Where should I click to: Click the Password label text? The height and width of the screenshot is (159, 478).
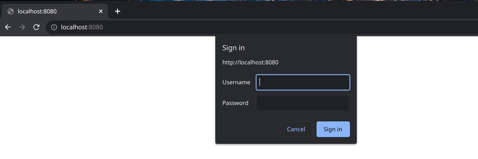(235, 103)
